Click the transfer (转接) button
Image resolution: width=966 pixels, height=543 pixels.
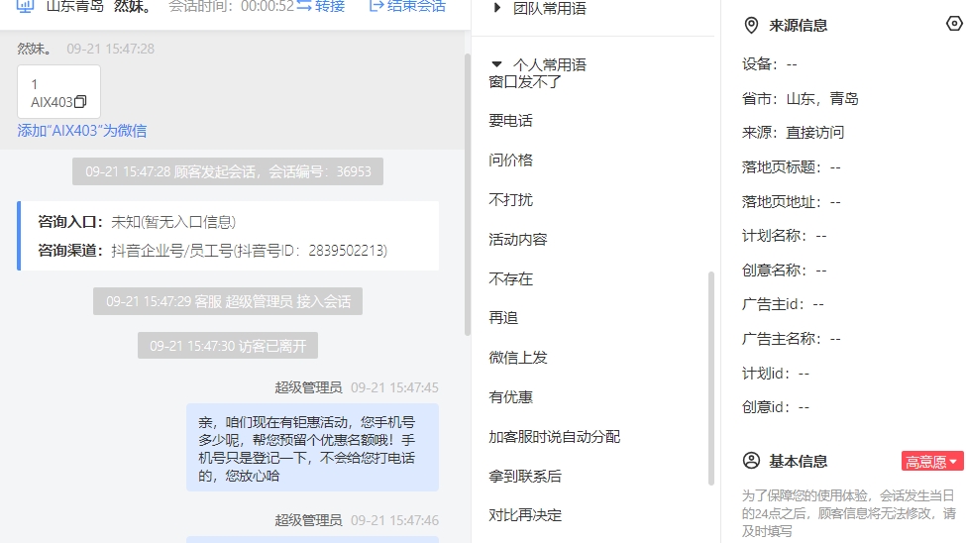(320, 6)
